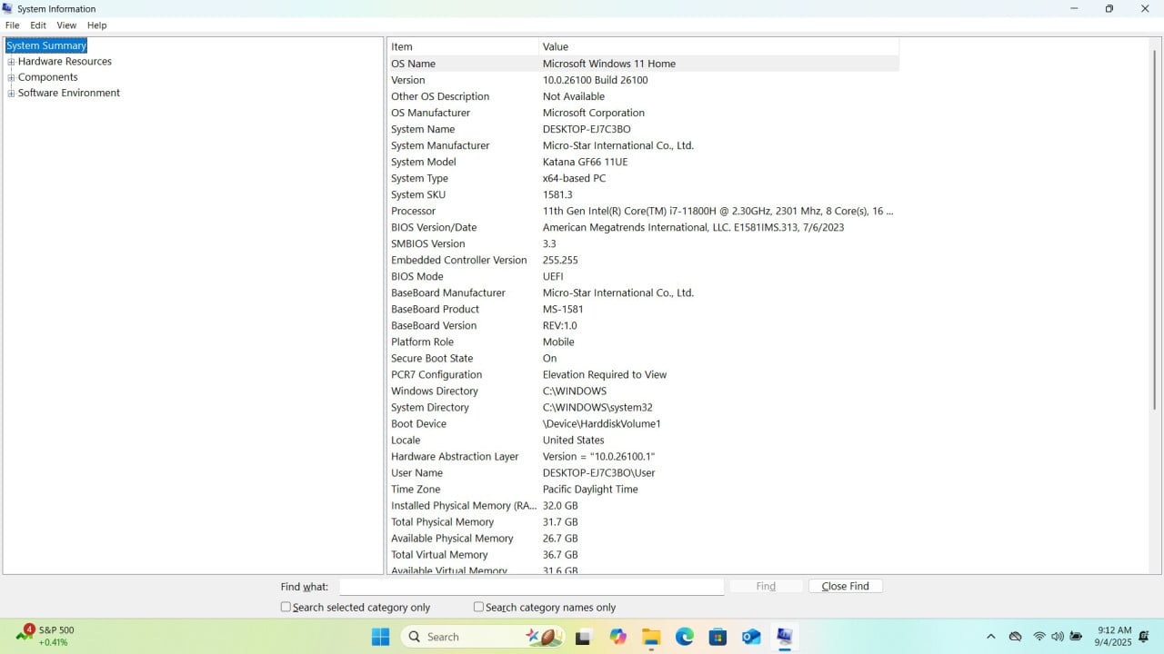The image size is (1164, 654).
Task: Expand the Hardware Resources node
Action: 11,62
